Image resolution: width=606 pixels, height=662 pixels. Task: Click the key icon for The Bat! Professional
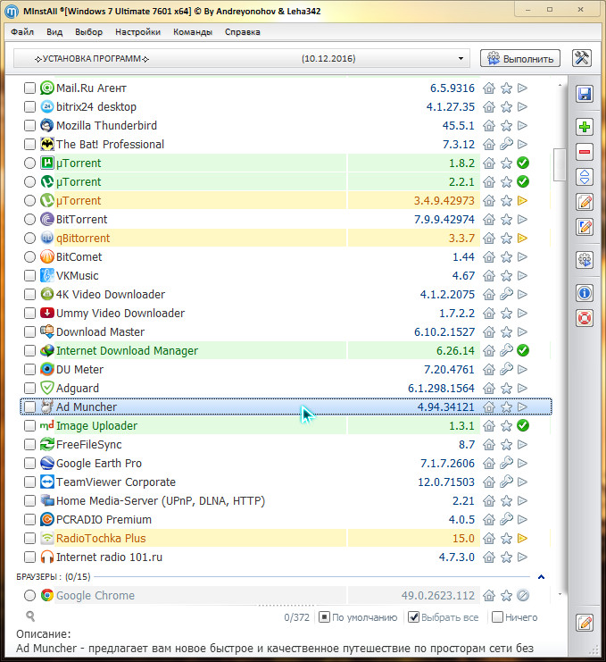[x=506, y=144]
